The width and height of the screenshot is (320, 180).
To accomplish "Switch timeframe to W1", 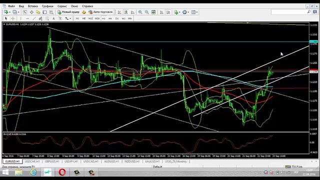I will (123, 18).
